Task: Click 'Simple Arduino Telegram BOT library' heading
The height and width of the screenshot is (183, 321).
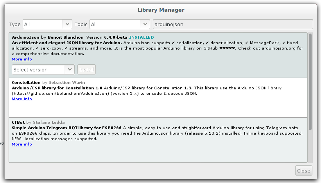Action: [66, 128]
